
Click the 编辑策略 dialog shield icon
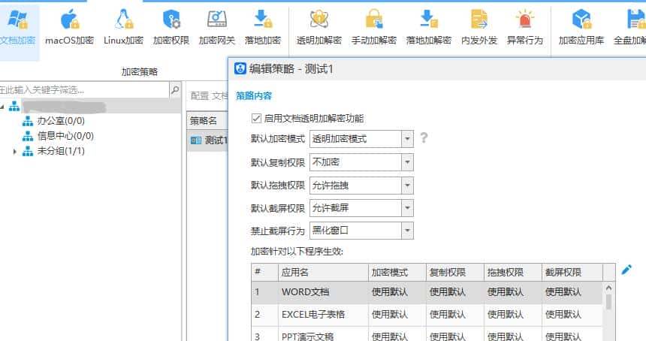coord(240,68)
